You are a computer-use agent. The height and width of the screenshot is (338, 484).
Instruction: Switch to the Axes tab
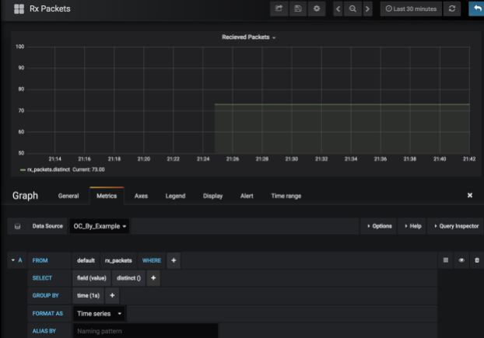pos(141,196)
